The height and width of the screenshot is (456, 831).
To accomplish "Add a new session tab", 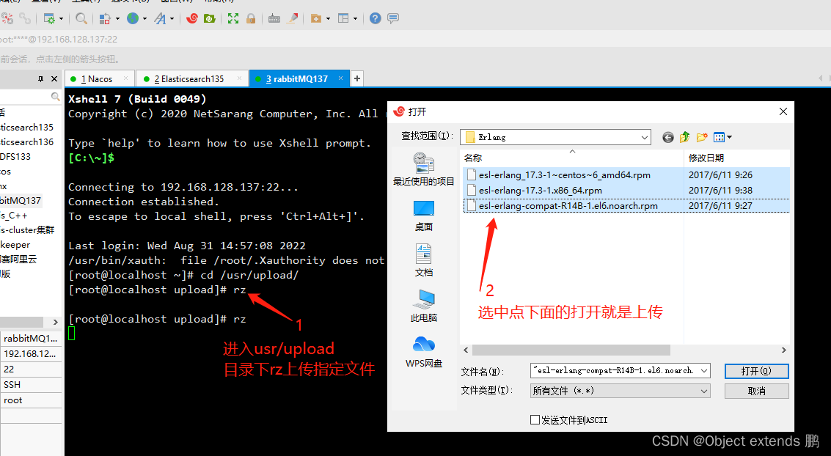I will pos(357,79).
